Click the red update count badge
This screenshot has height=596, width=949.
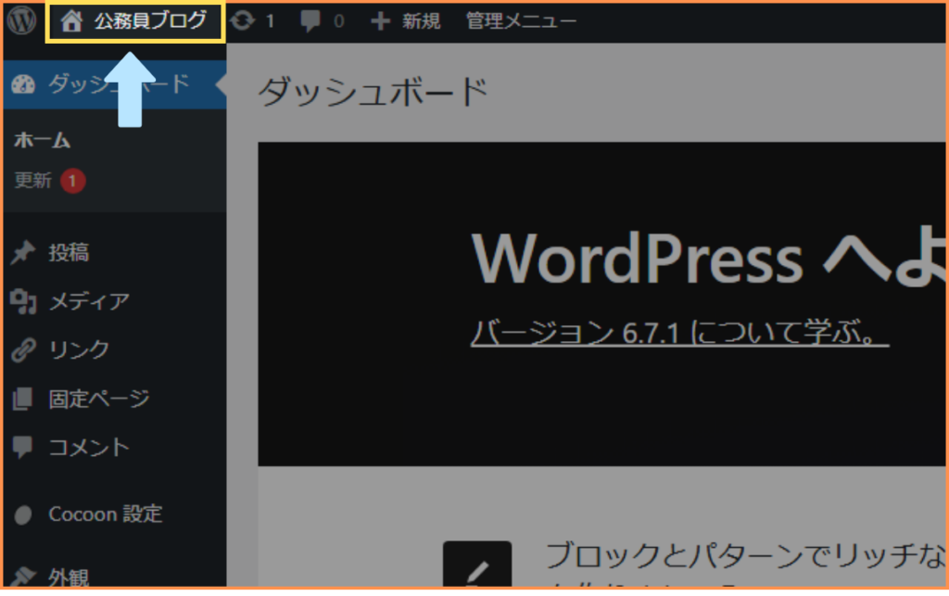(x=72, y=181)
